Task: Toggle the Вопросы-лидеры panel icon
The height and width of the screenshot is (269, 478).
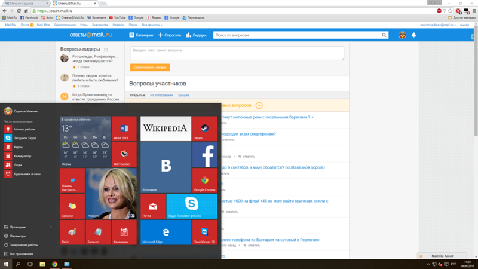Action: 106,50
